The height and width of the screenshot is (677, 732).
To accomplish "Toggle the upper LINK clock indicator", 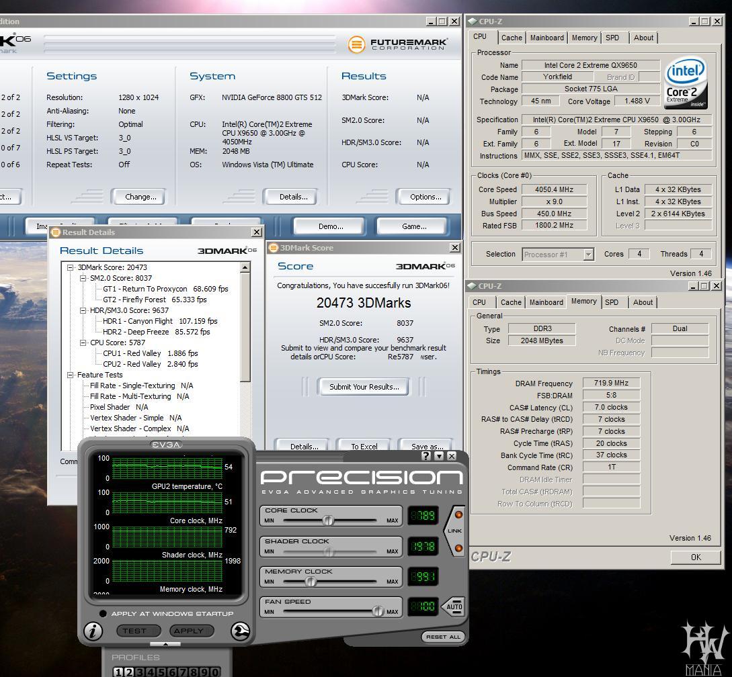I will click(x=458, y=514).
